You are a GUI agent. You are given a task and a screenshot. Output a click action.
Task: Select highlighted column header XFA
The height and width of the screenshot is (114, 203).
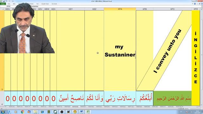(120, 9)
